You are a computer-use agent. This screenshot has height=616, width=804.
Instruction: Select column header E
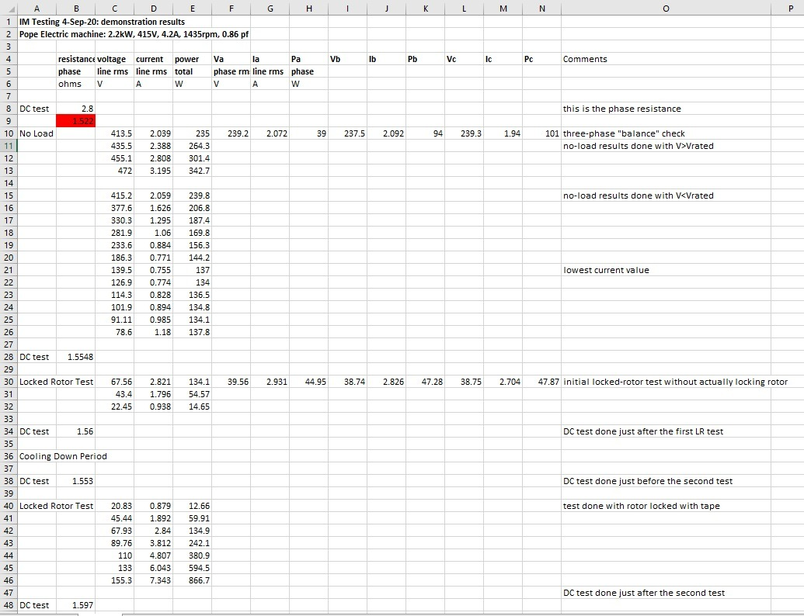pyautogui.click(x=193, y=9)
